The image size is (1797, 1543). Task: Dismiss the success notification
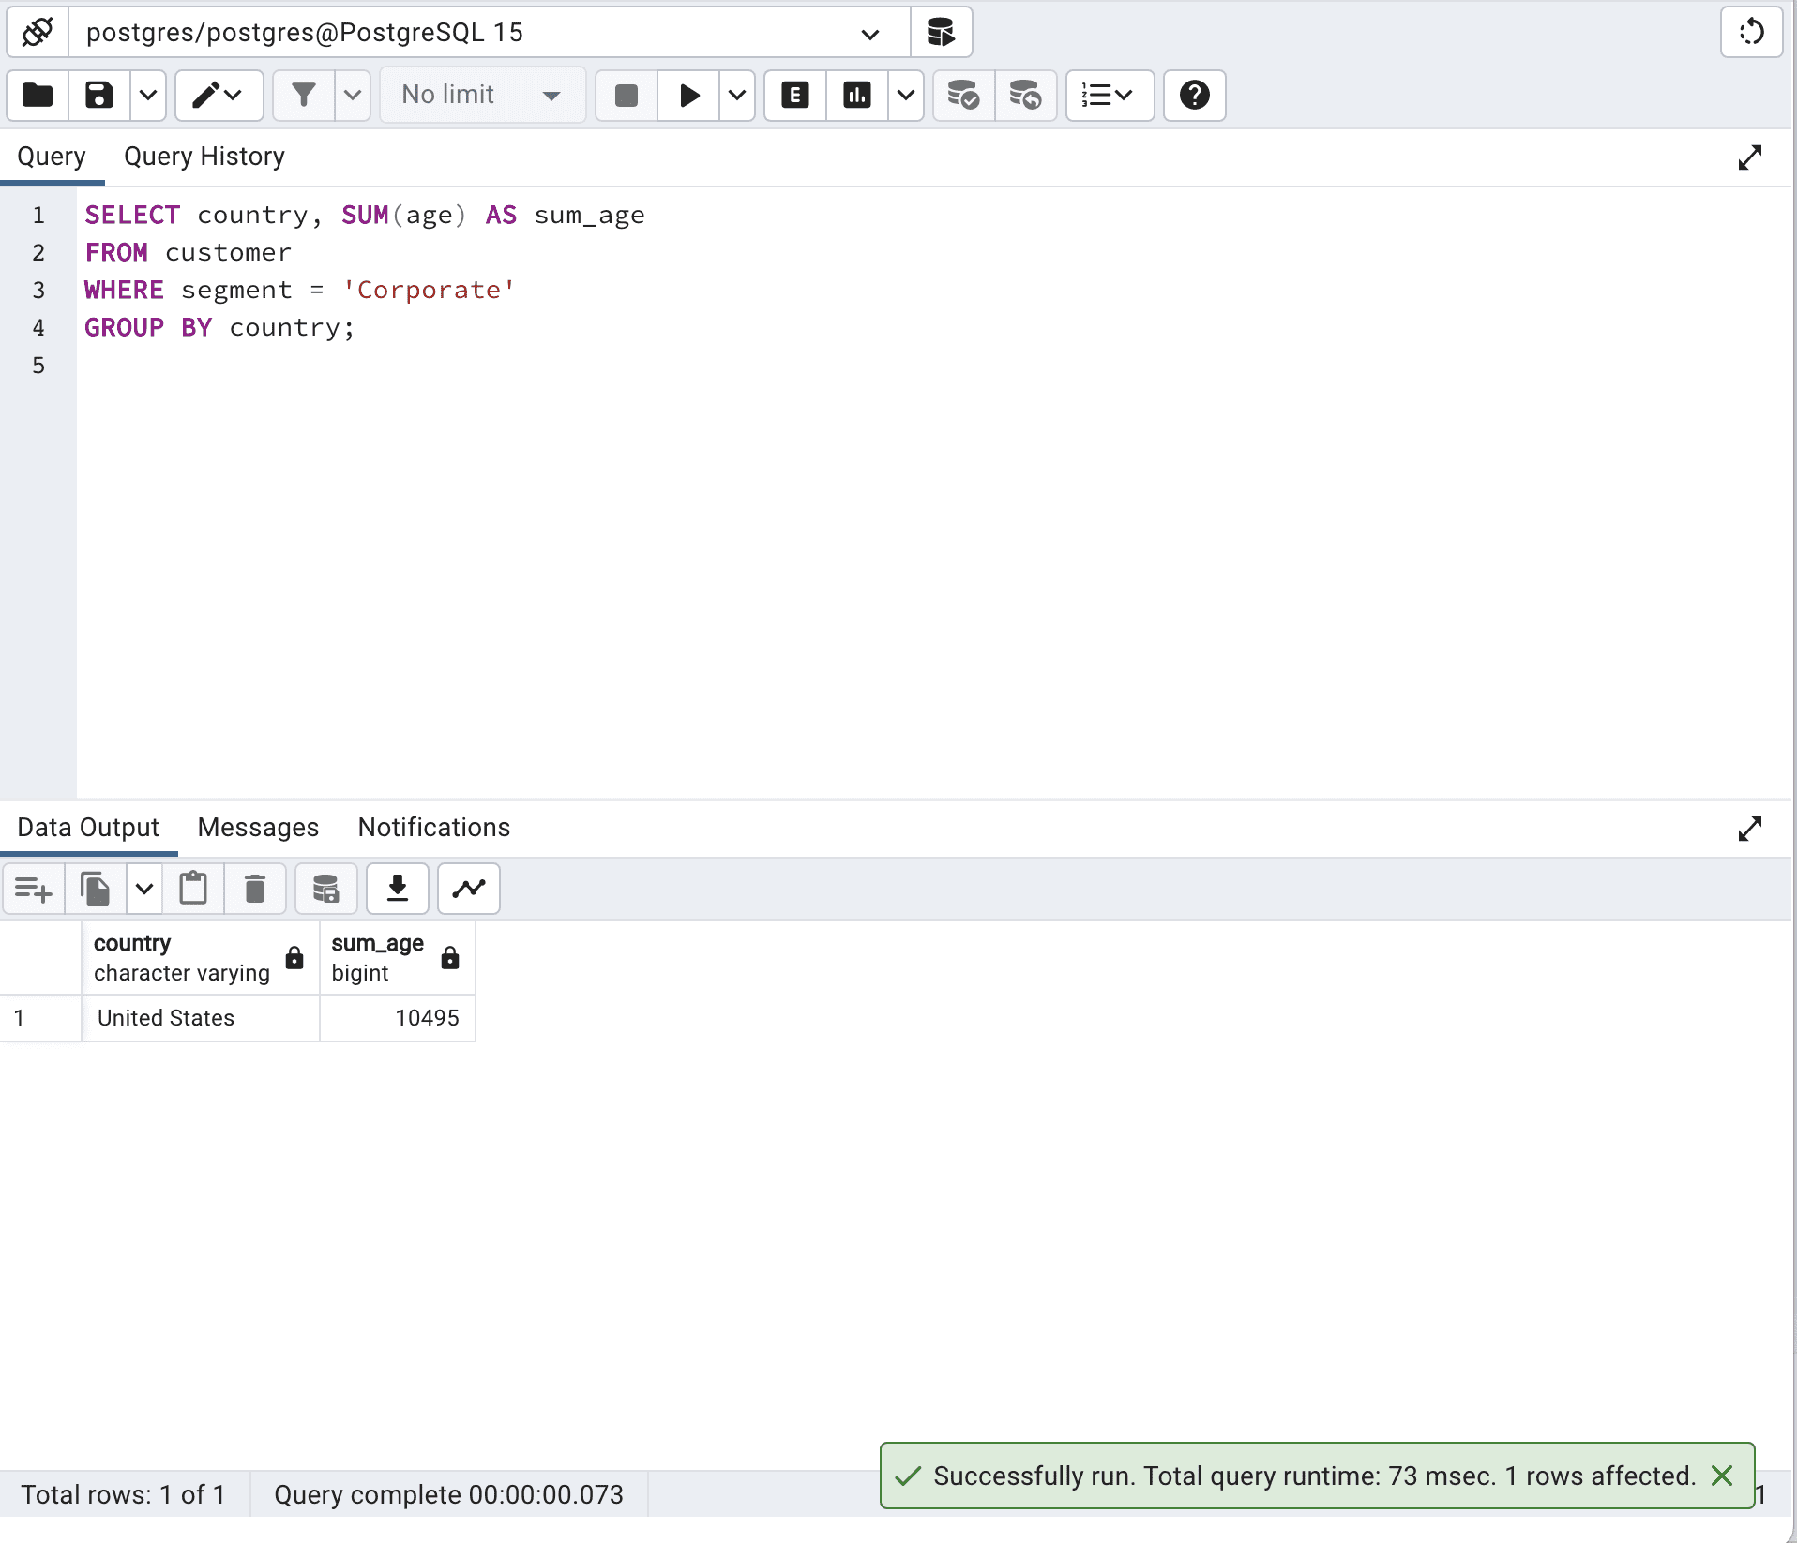pyautogui.click(x=1723, y=1475)
